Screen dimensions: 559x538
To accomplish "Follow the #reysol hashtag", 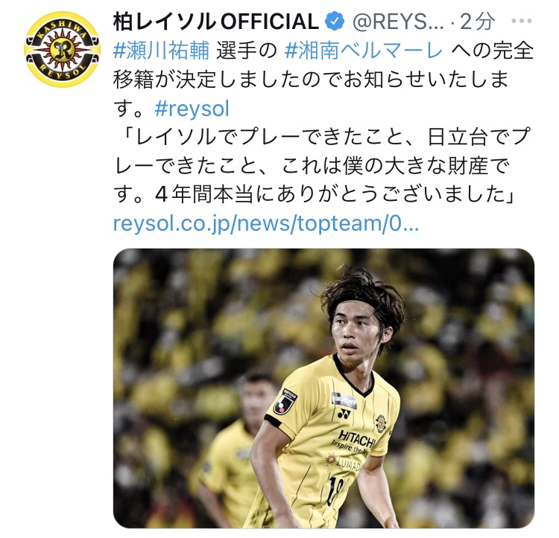I will [x=192, y=109].
